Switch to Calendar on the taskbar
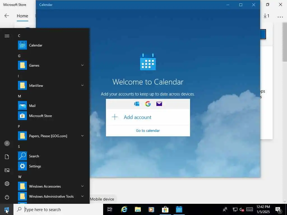Screen dimensions: 287x215 pyautogui.click(x=179, y=209)
